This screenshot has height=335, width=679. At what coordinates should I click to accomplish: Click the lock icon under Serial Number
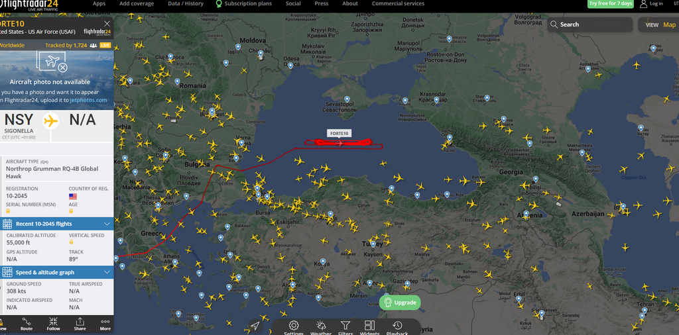[8, 211]
